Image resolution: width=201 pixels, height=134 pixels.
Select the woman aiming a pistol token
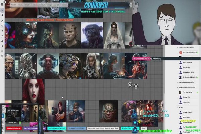[x=57, y=111]
